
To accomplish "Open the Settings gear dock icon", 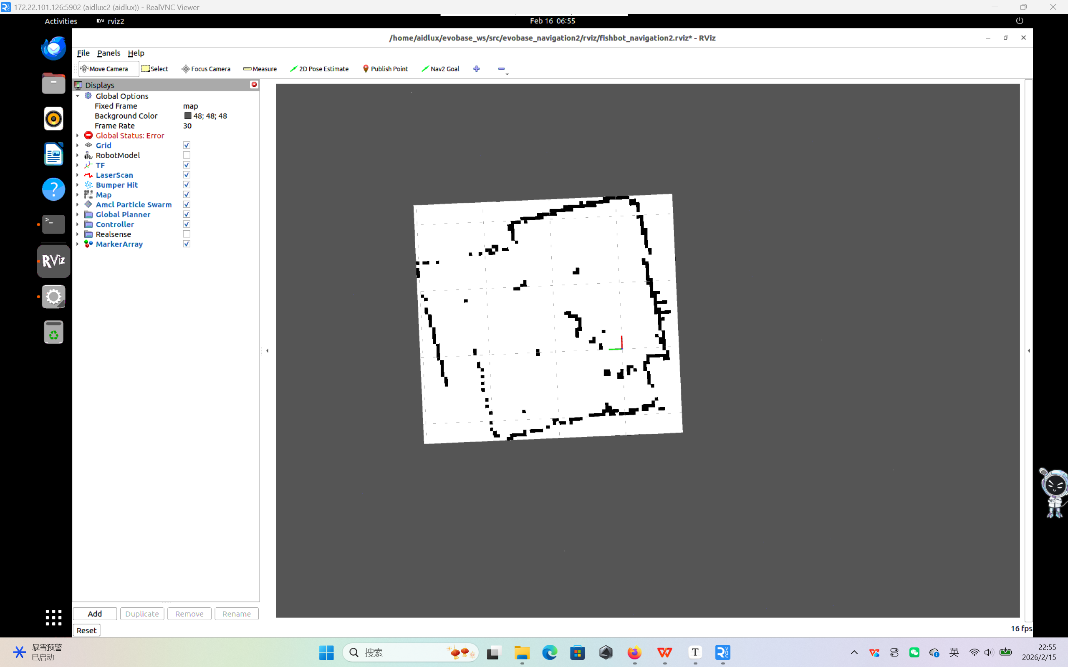I will [53, 297].
